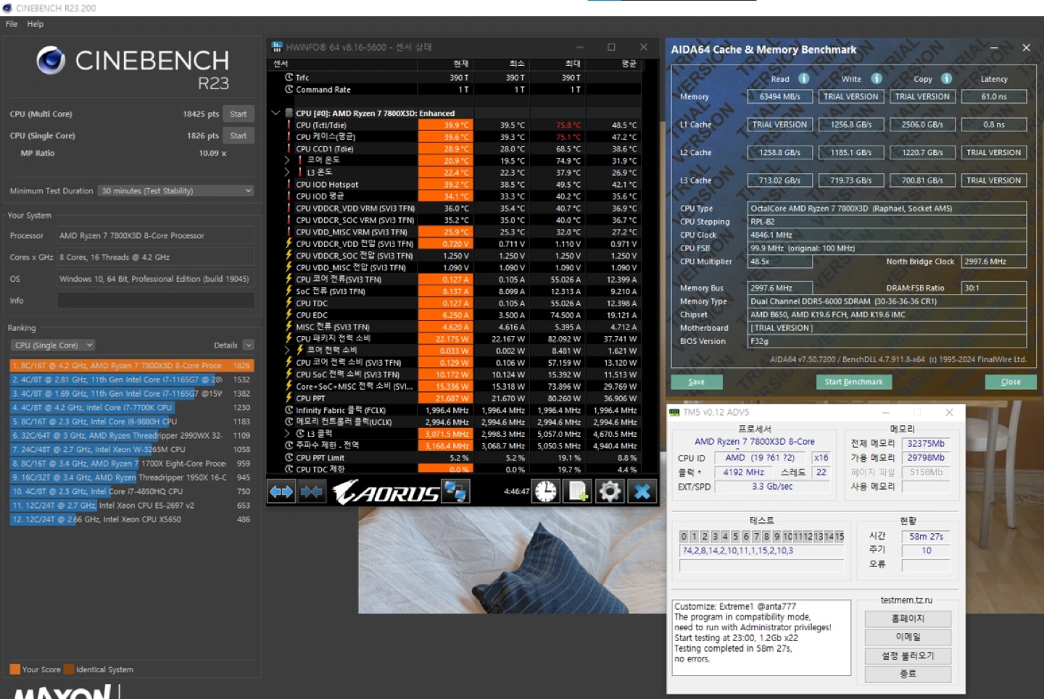
Task: Click TM5 window title bar icon
Action: click(x=674, y=412)
